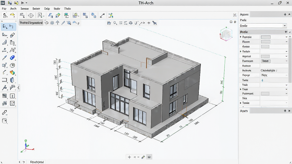Screen dimensions: 292x164
Task: Open the dropdown arrow in the "Polaroot" row
Action: point(286,94)
